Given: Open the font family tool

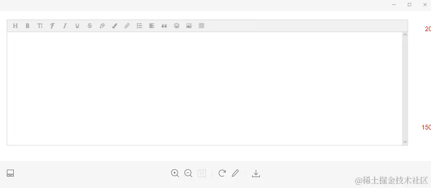Looking at the screenshot, I should 52,26.
